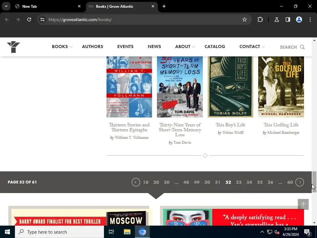Image resolution: width=317 pixels, height=238 pixels.
Task: Go to next pagination page arrow
Action: 300,182
